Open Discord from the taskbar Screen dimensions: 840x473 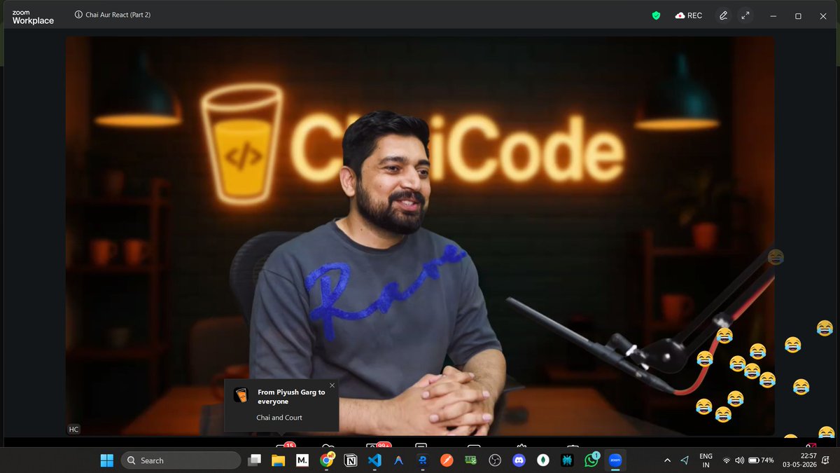[x=519, y=460]
